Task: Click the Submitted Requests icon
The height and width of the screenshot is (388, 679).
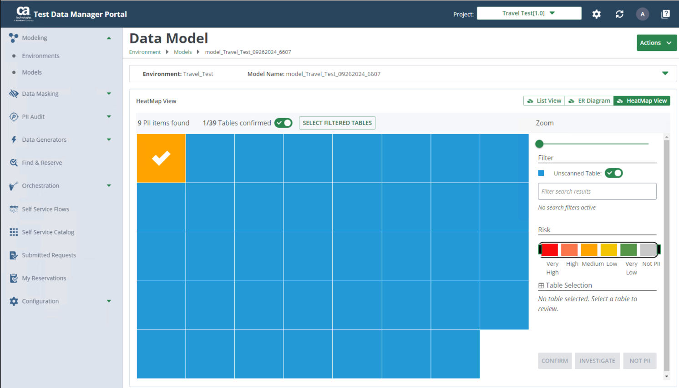Action: [x=14, y=255]
